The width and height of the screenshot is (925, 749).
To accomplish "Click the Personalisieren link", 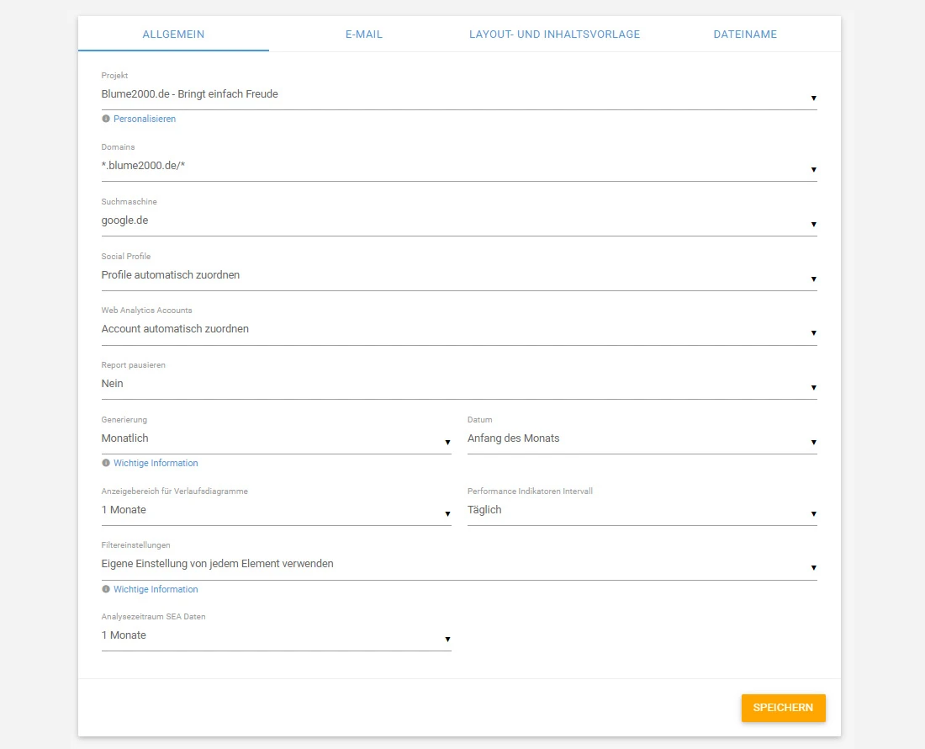I will (x=145, y=120).
